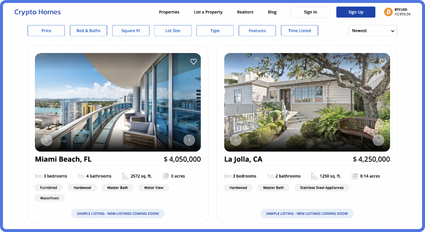Toggle the heart on the La Jolla listing

pyautogui.click(x=382, y=61)
